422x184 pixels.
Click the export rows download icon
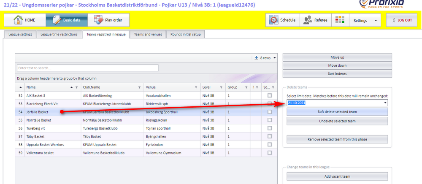tap(256, 58)
